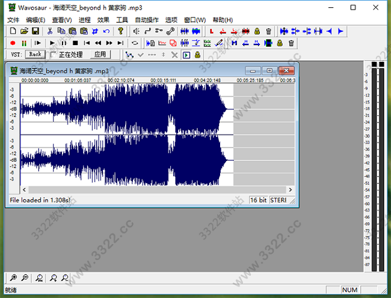This screenshot has width=391, height=298.
Task: Click the horizontal scrollbar track under waveform
Action: [157, 190]
